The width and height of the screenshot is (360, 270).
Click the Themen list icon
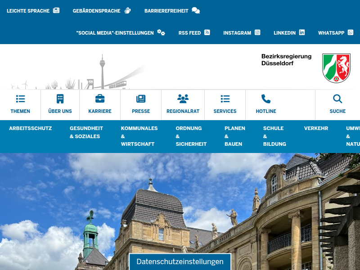point(20,99)
